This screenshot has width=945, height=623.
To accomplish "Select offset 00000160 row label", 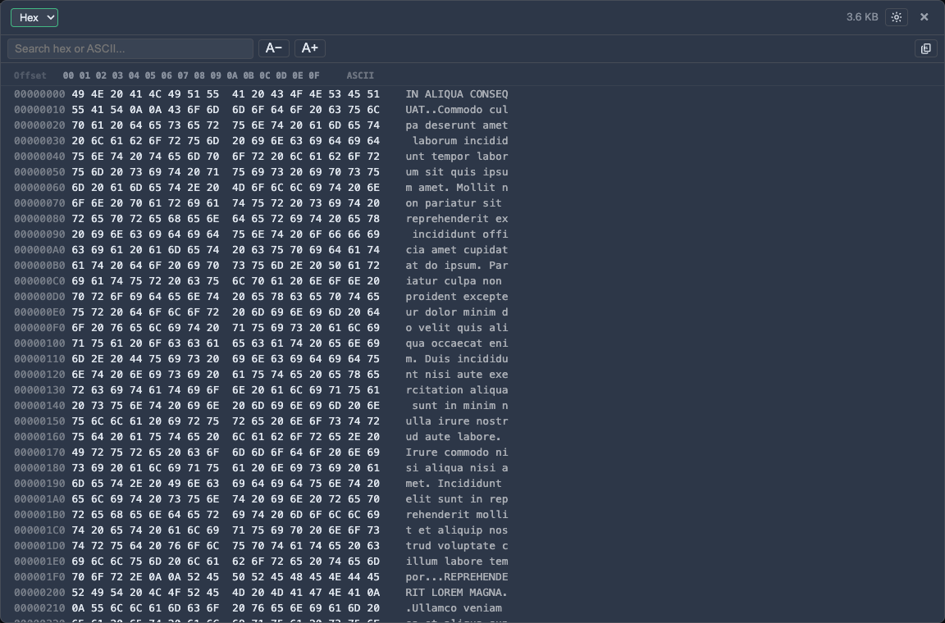I will click(39, 437).
